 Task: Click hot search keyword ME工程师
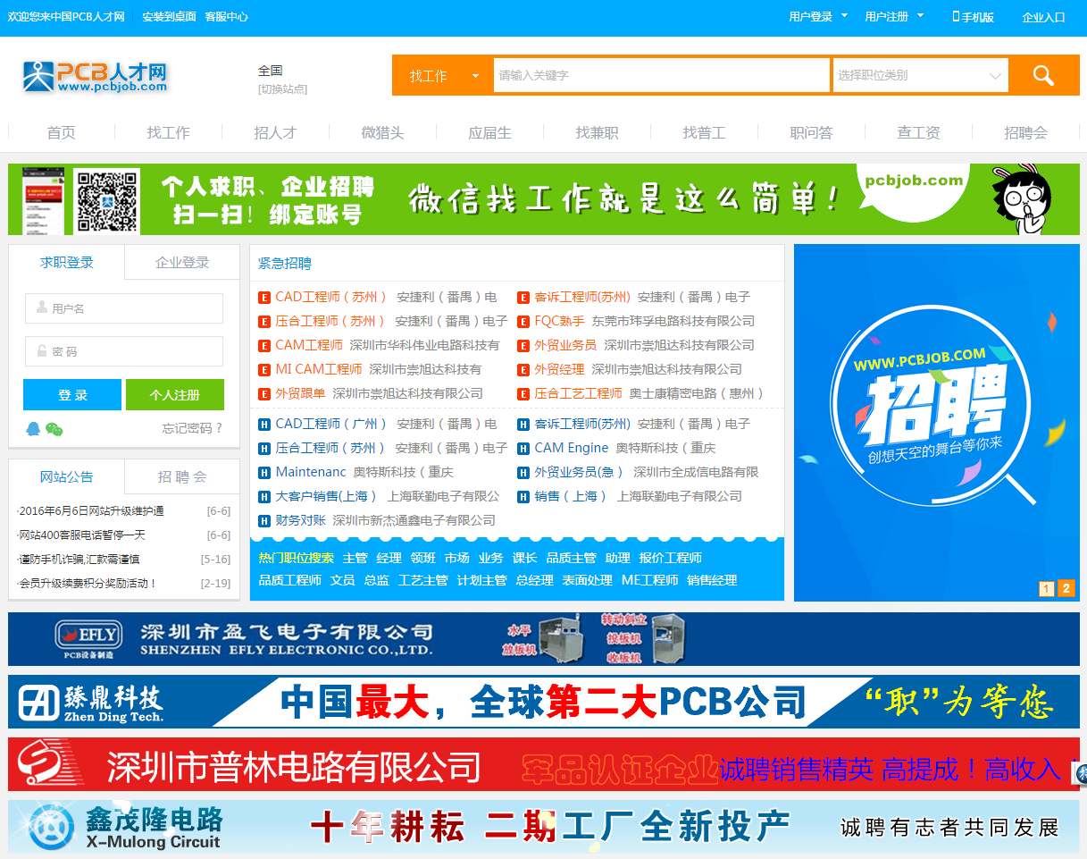[x=649, y=581]
